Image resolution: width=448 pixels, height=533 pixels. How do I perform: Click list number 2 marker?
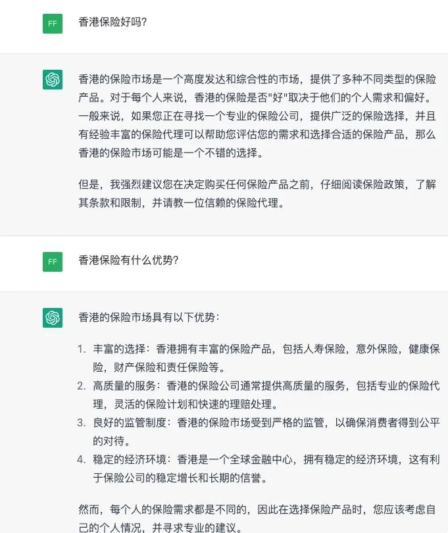point(81,386)
